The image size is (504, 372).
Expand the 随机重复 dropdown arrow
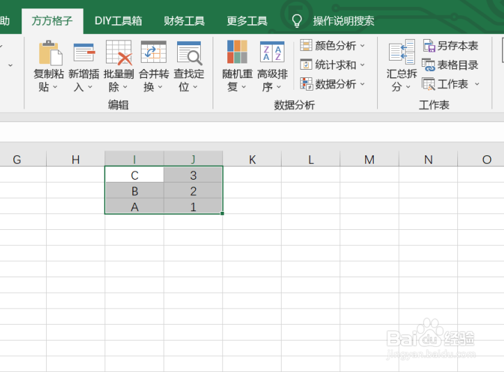coord(244,87)
